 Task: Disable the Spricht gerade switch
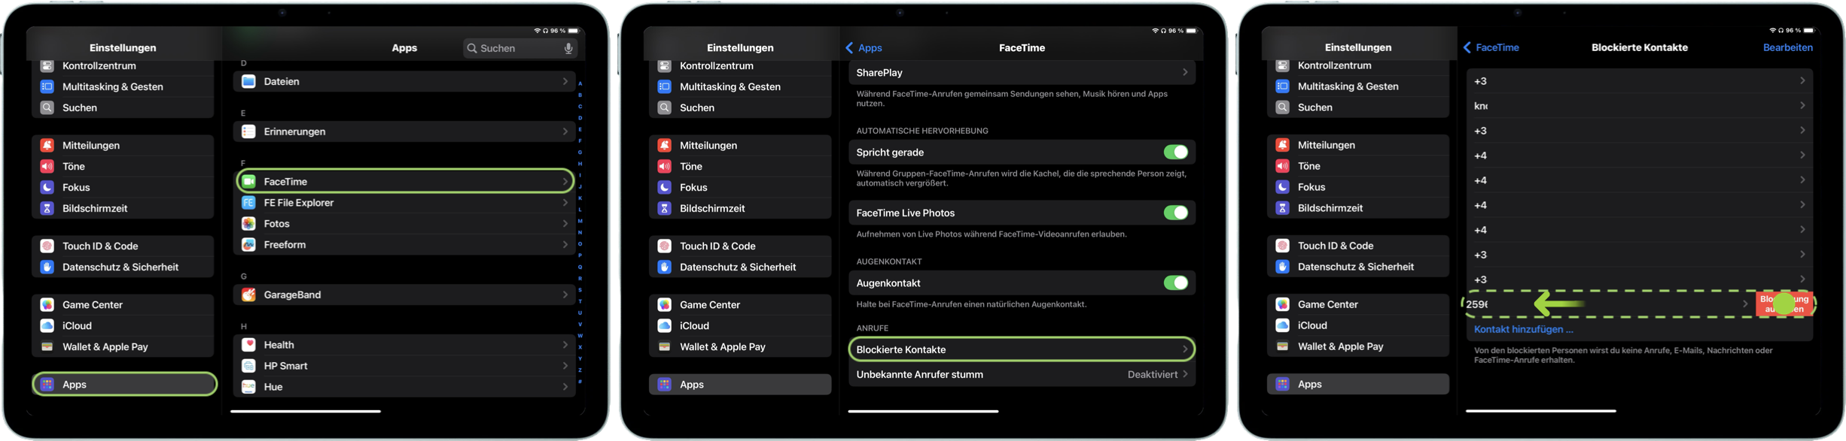(1175, 153)
